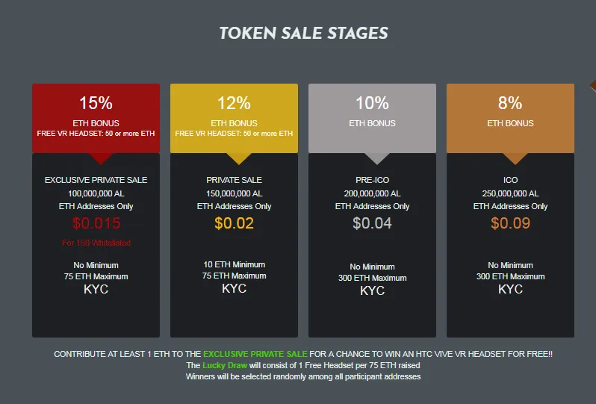
Task: Click the Exclusive Private Sale card title
Action: [x=96, y=180]
